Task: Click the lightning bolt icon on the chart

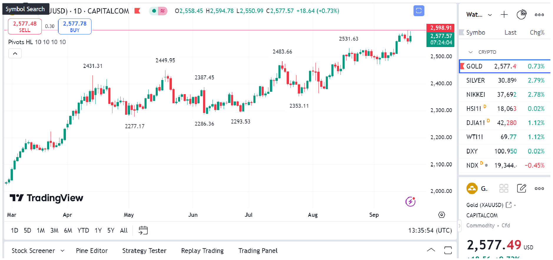Action: point(410,202)
